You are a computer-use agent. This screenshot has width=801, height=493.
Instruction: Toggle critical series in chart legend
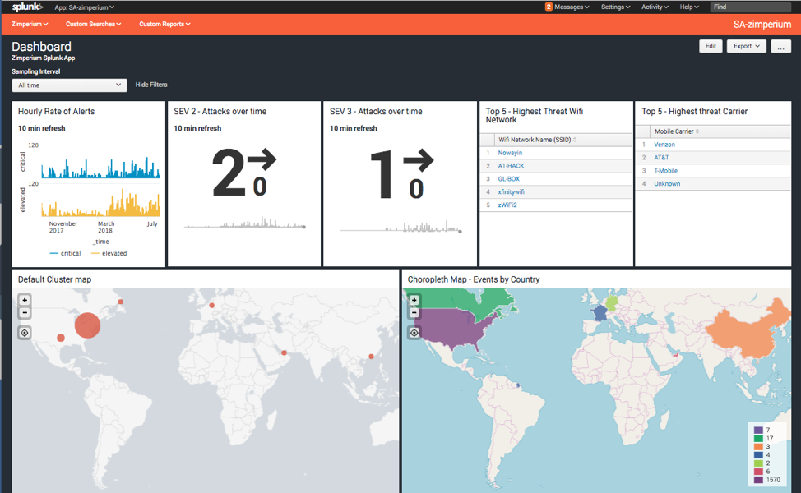tap(66, 253)
